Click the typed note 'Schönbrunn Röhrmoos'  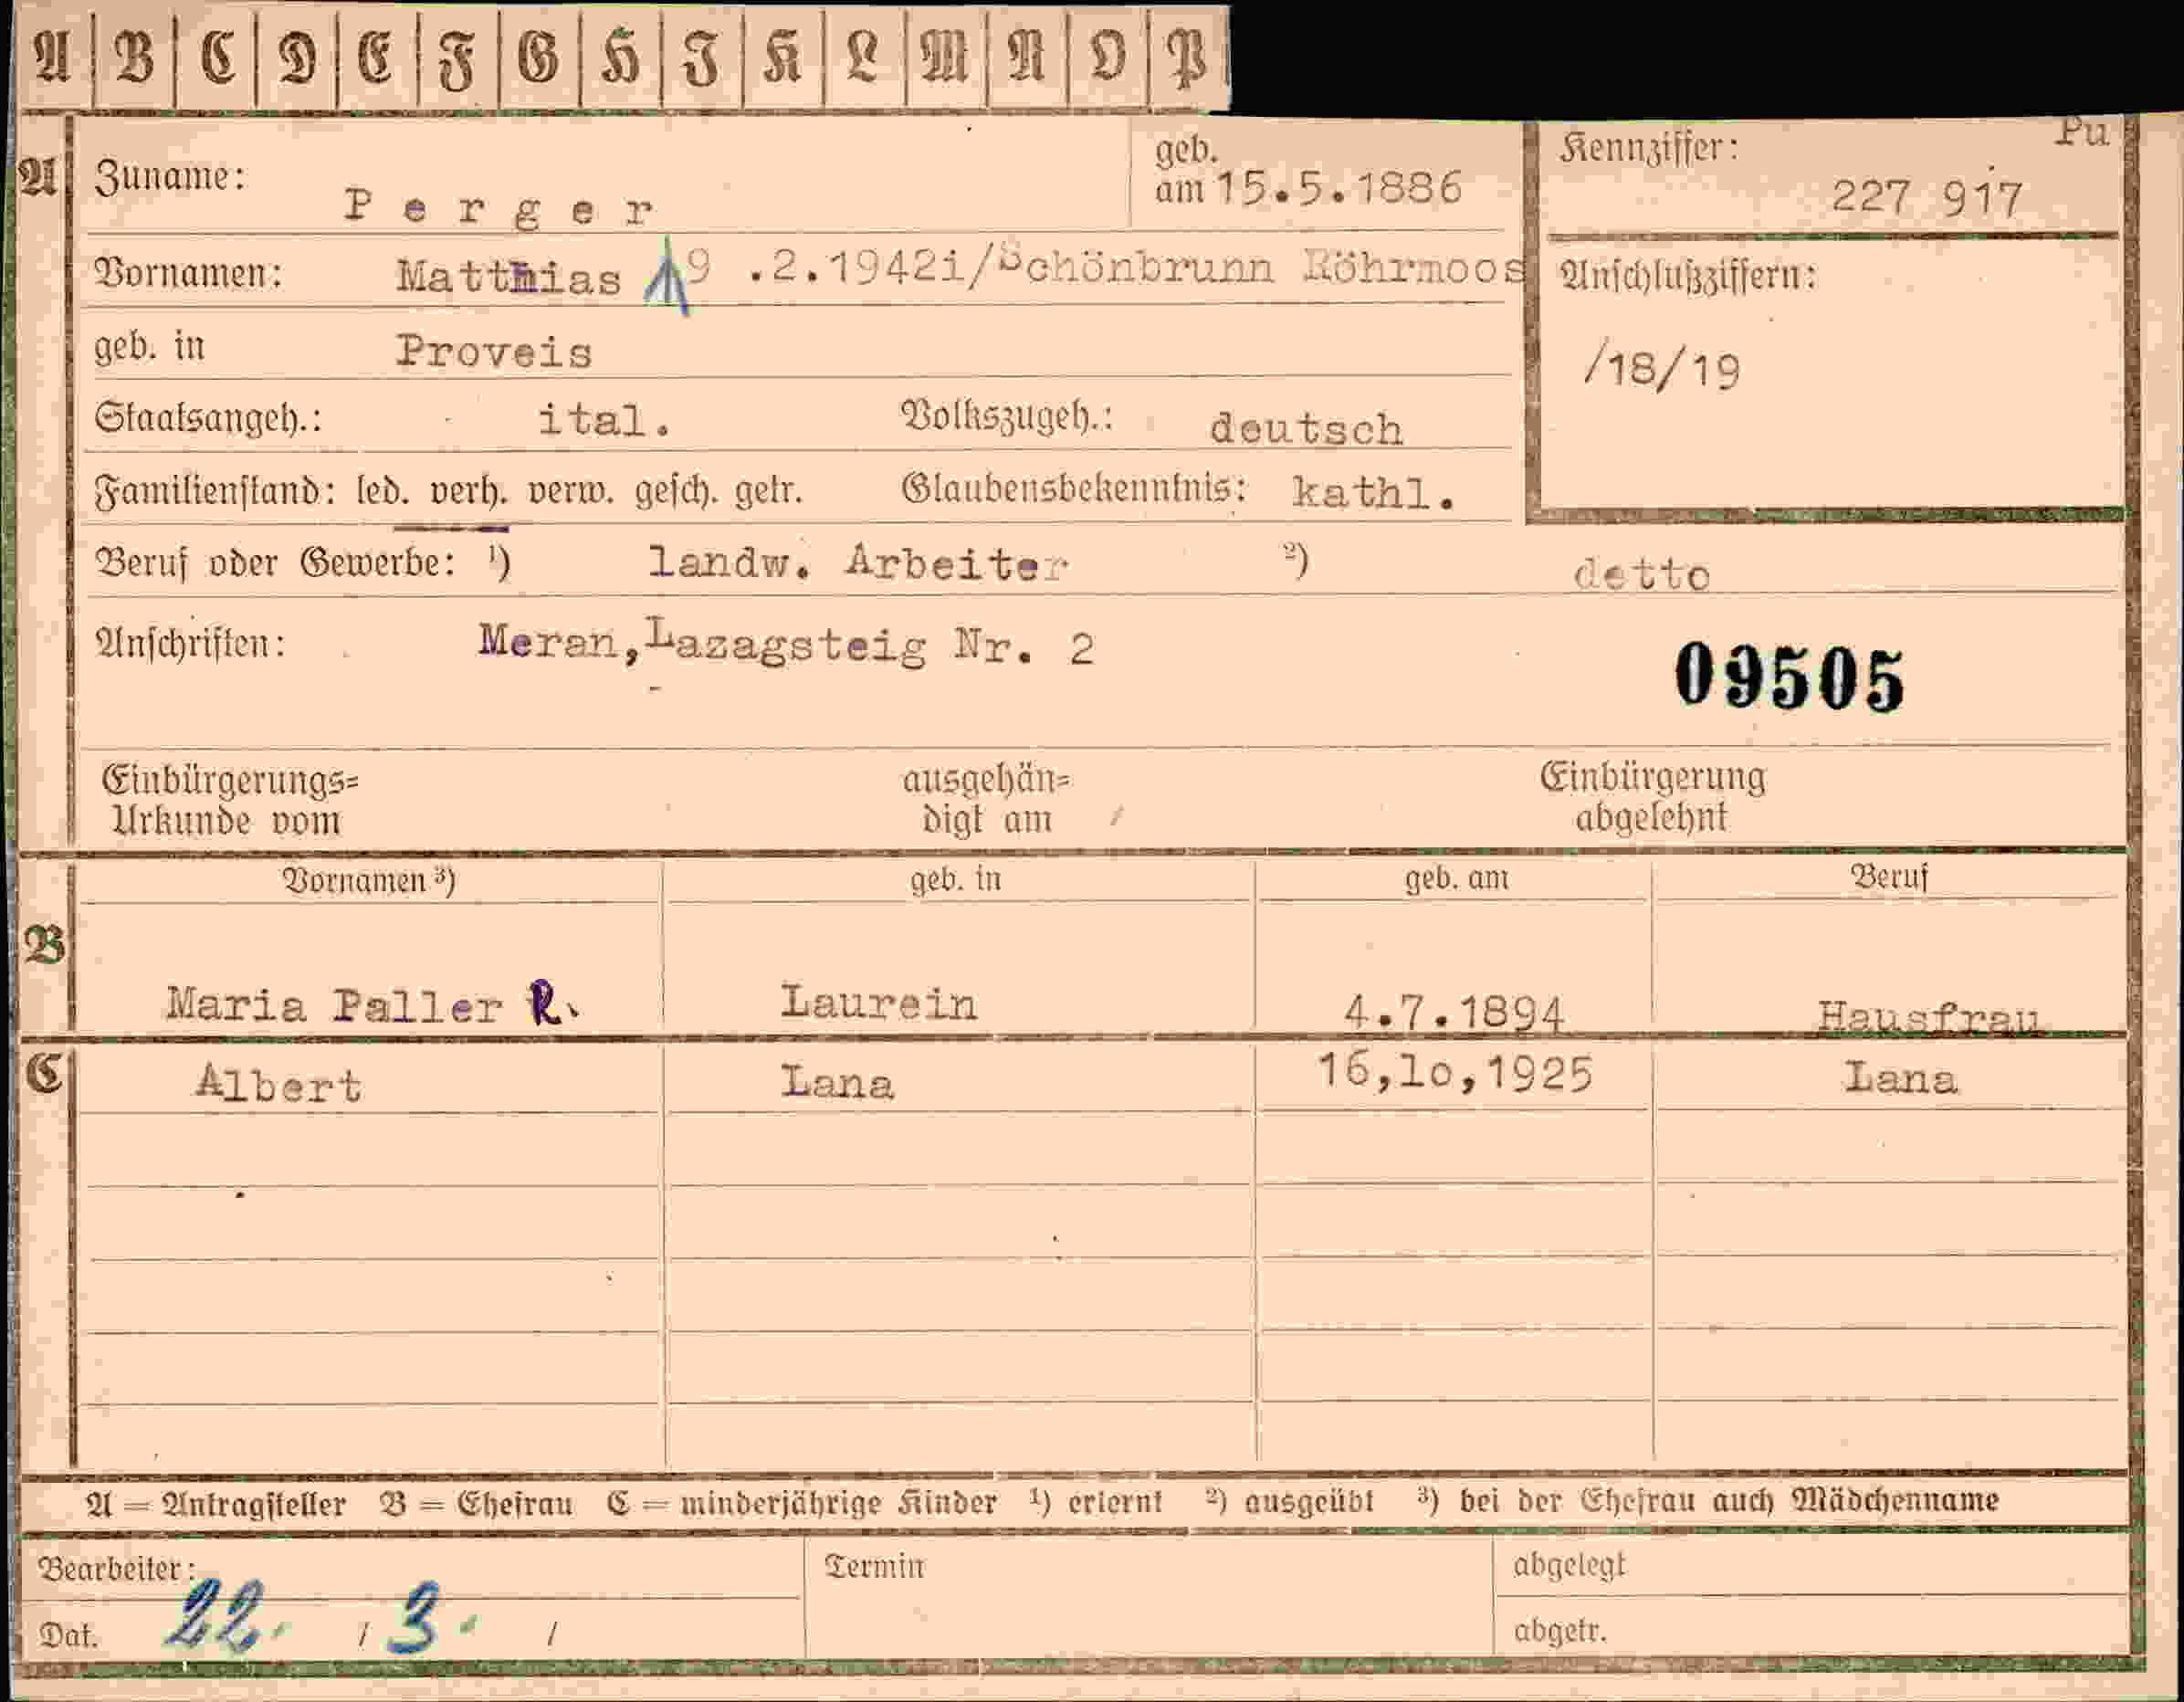coord(1262,268)
